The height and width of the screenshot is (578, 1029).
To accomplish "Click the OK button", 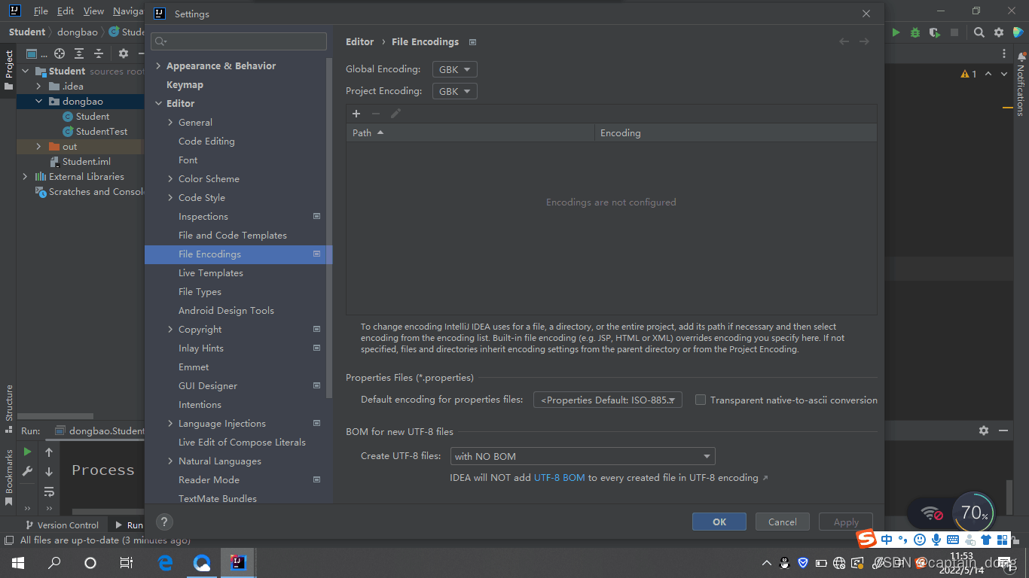I will click(719, 522).
